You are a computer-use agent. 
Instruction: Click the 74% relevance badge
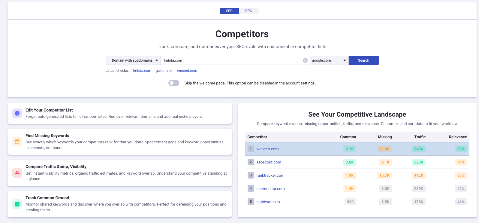[x=461, y=162]
